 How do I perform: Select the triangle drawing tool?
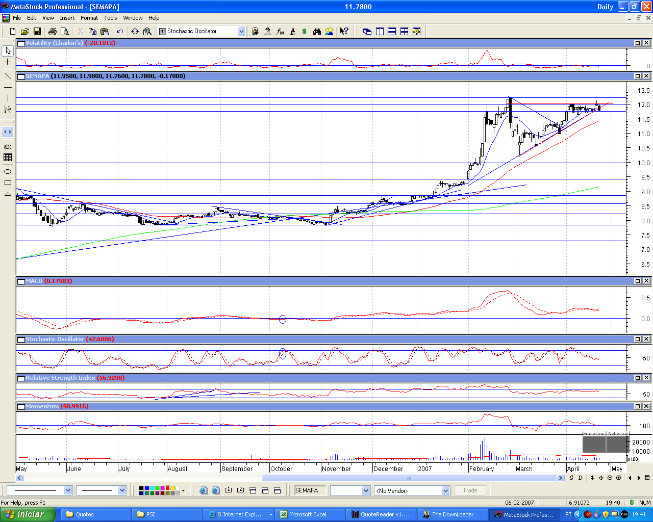click(x=8, y=194)
